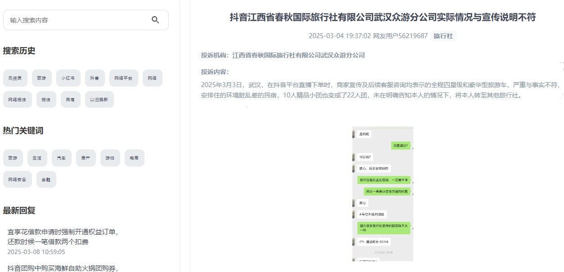This screenshot has height=272, width=564.
Task: Click the search magnifier icon
Action: pyautogui.click(x=155, y=20)
